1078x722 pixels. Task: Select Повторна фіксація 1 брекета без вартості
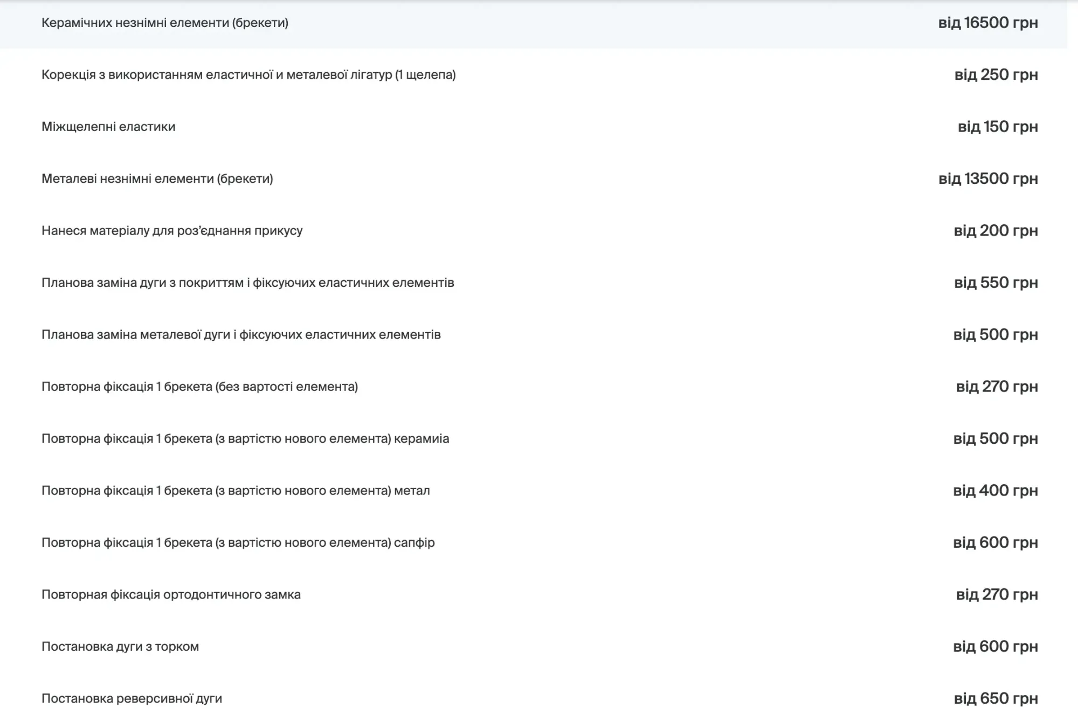click(x=199, y=387)
